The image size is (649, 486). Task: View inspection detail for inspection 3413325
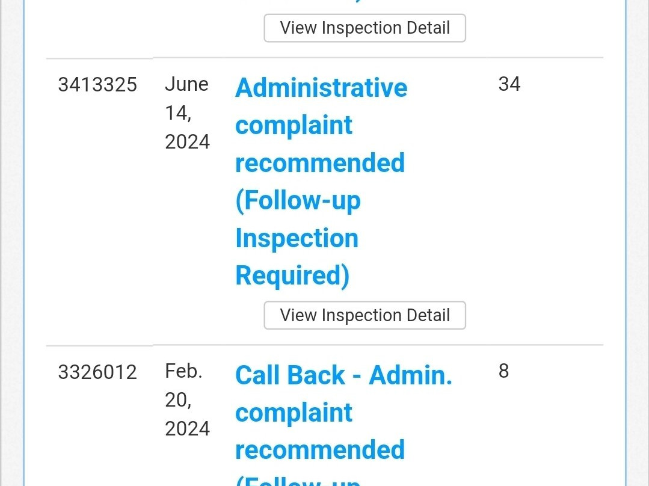coord(364,315)
